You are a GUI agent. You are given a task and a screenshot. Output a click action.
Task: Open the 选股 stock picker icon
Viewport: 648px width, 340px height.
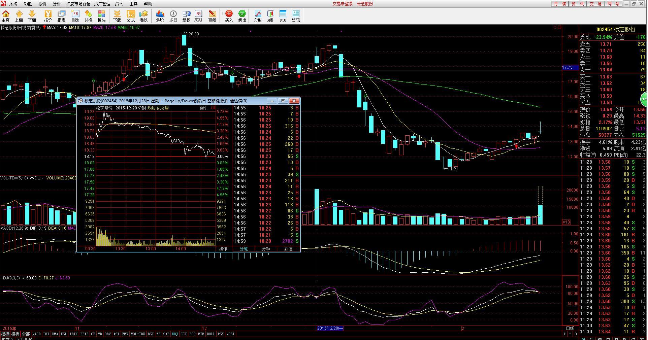click(144, 16)
